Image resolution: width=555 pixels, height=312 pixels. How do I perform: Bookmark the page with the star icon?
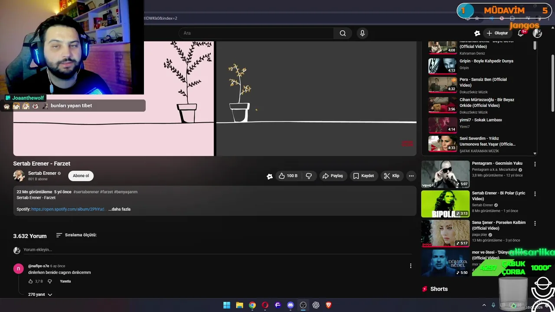coord(477,18)
